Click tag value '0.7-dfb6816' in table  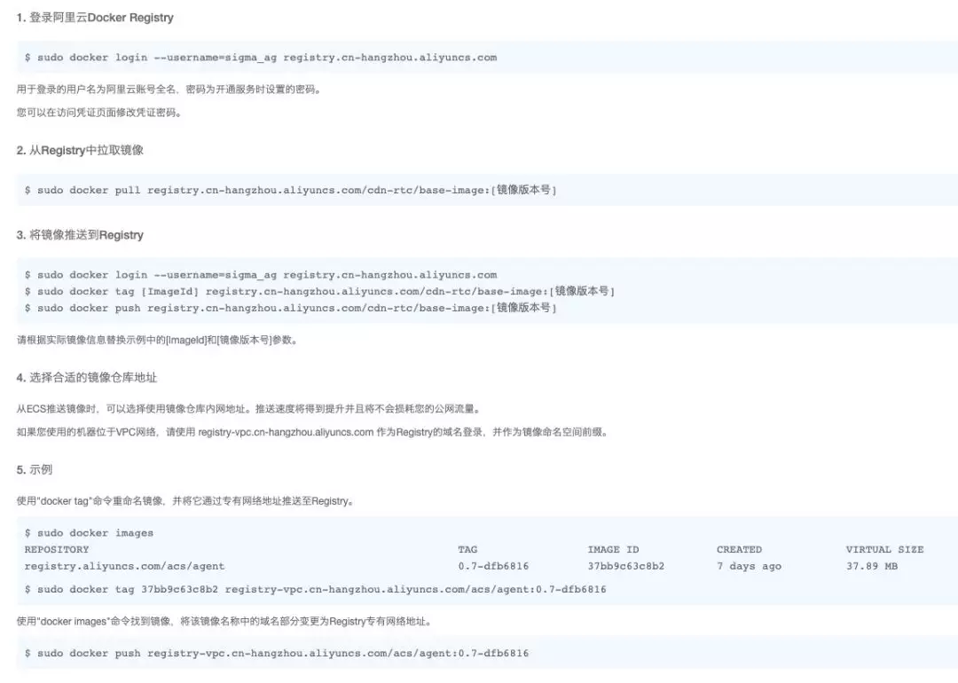494,566
